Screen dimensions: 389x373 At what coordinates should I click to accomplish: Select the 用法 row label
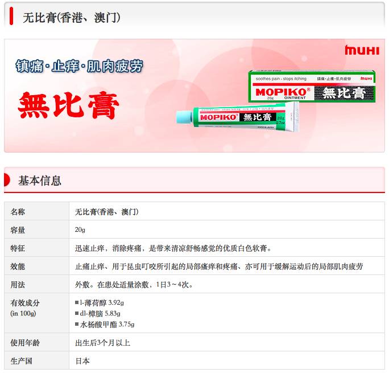tap(18, 285)
